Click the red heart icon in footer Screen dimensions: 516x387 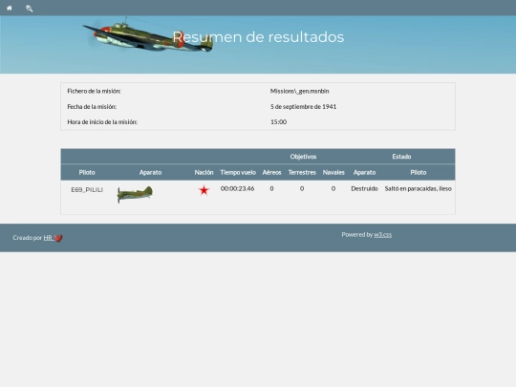(x=58, y=238)
